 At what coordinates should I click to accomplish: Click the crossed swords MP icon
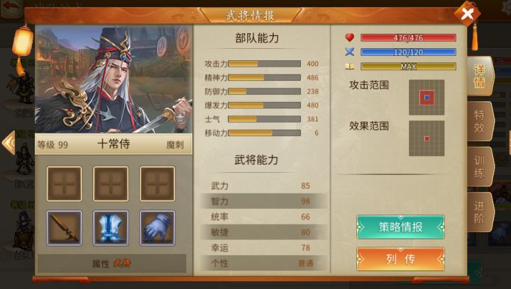(350, 52)
